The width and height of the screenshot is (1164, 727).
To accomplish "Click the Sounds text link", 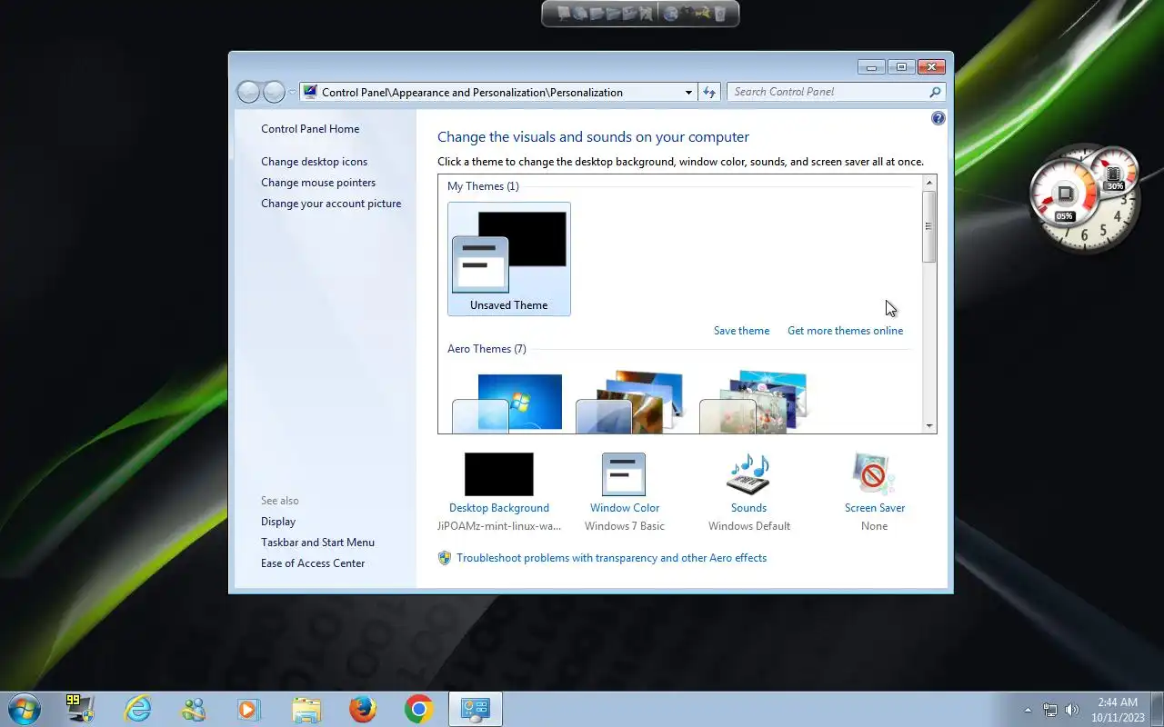I will [x=748, y=508].
